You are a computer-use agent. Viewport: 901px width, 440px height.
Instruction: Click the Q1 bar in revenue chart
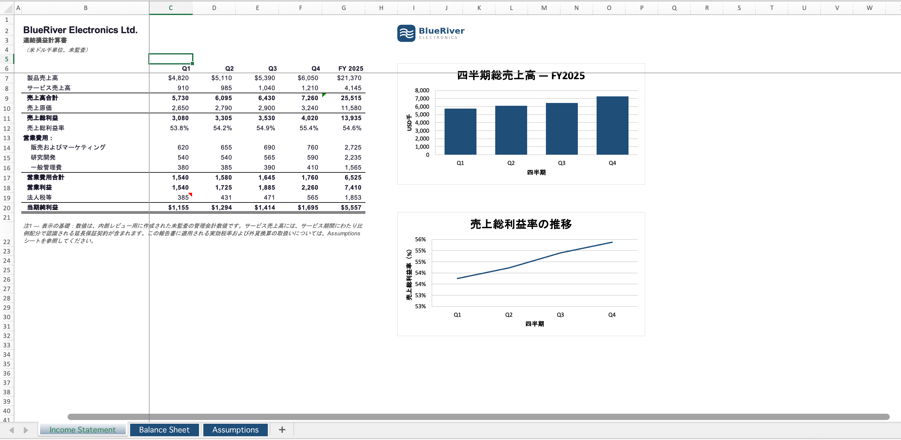click(460, 131)
